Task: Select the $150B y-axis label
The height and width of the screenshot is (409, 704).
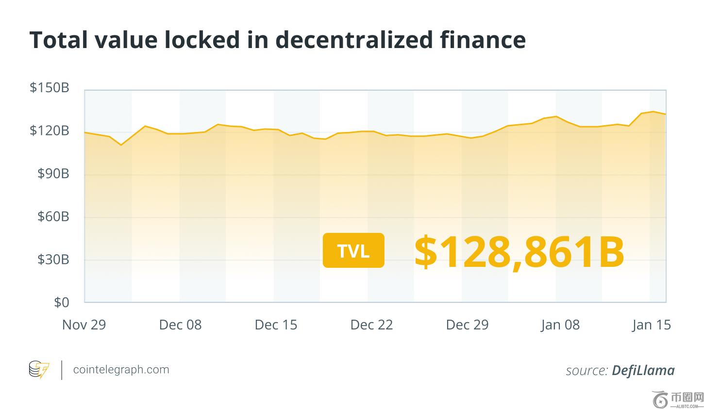Action: tap(50, 88)
